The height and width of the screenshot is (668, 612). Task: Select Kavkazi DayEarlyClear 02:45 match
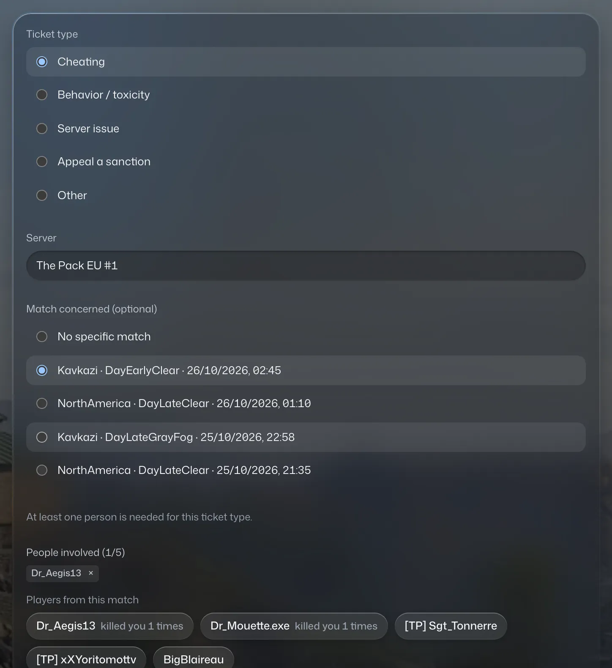[306, 370]
